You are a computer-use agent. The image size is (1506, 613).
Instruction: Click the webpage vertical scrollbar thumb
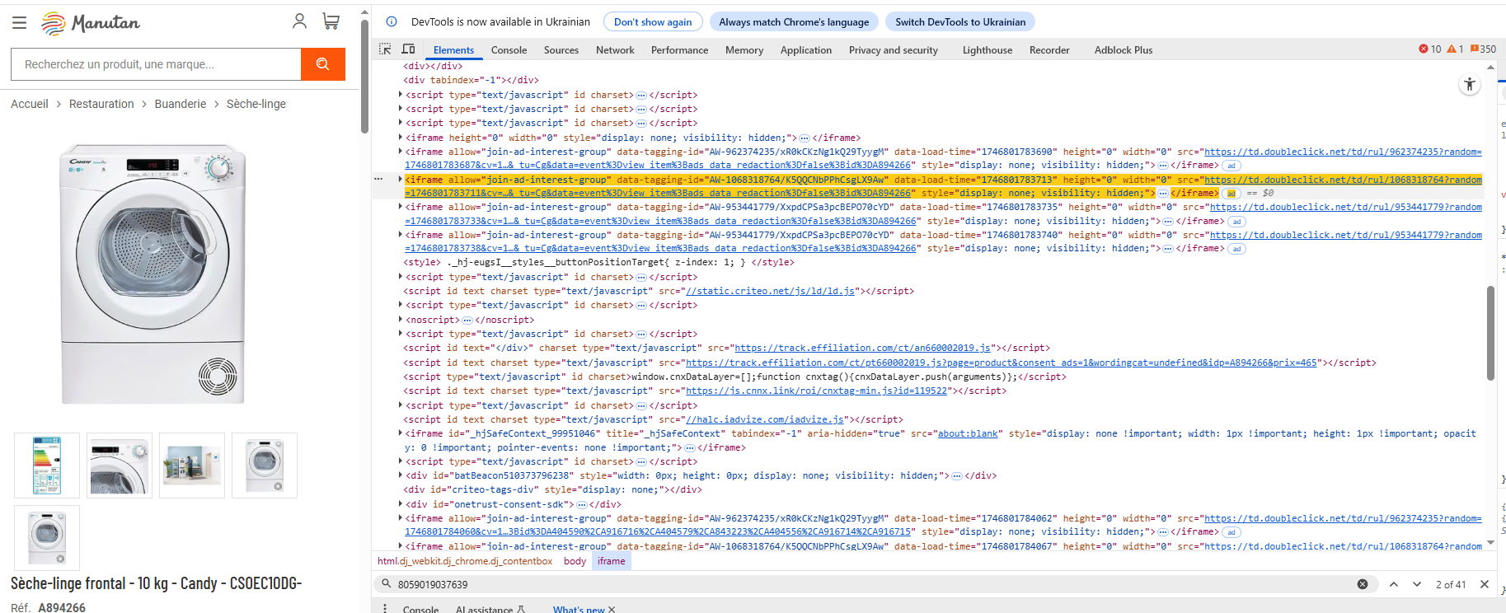coord(364,76)
